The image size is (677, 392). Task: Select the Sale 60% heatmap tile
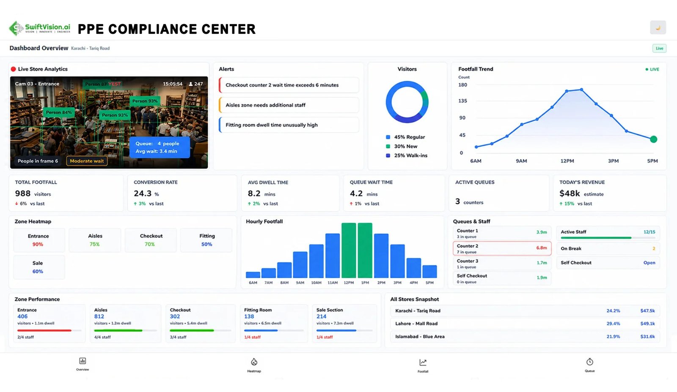39,267
